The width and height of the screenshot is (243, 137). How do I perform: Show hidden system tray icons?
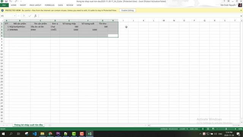point(200,134)
